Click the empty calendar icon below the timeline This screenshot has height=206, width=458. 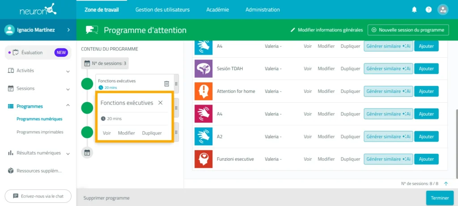click(87, 153)
